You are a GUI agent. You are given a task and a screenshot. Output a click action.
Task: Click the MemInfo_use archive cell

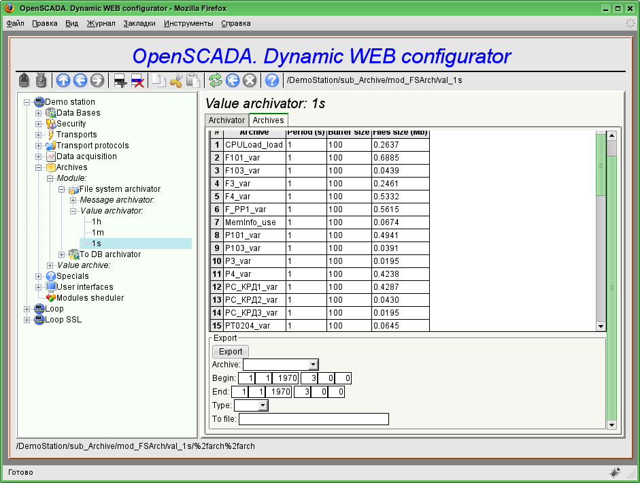pyautogui.click(x=254, y=222)
